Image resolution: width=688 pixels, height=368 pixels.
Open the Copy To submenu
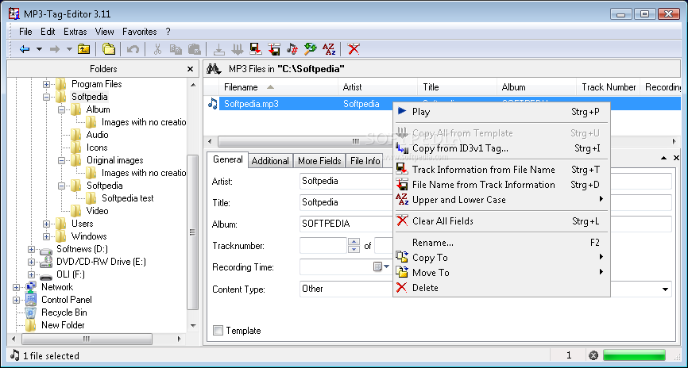click(x=501, y=257)
